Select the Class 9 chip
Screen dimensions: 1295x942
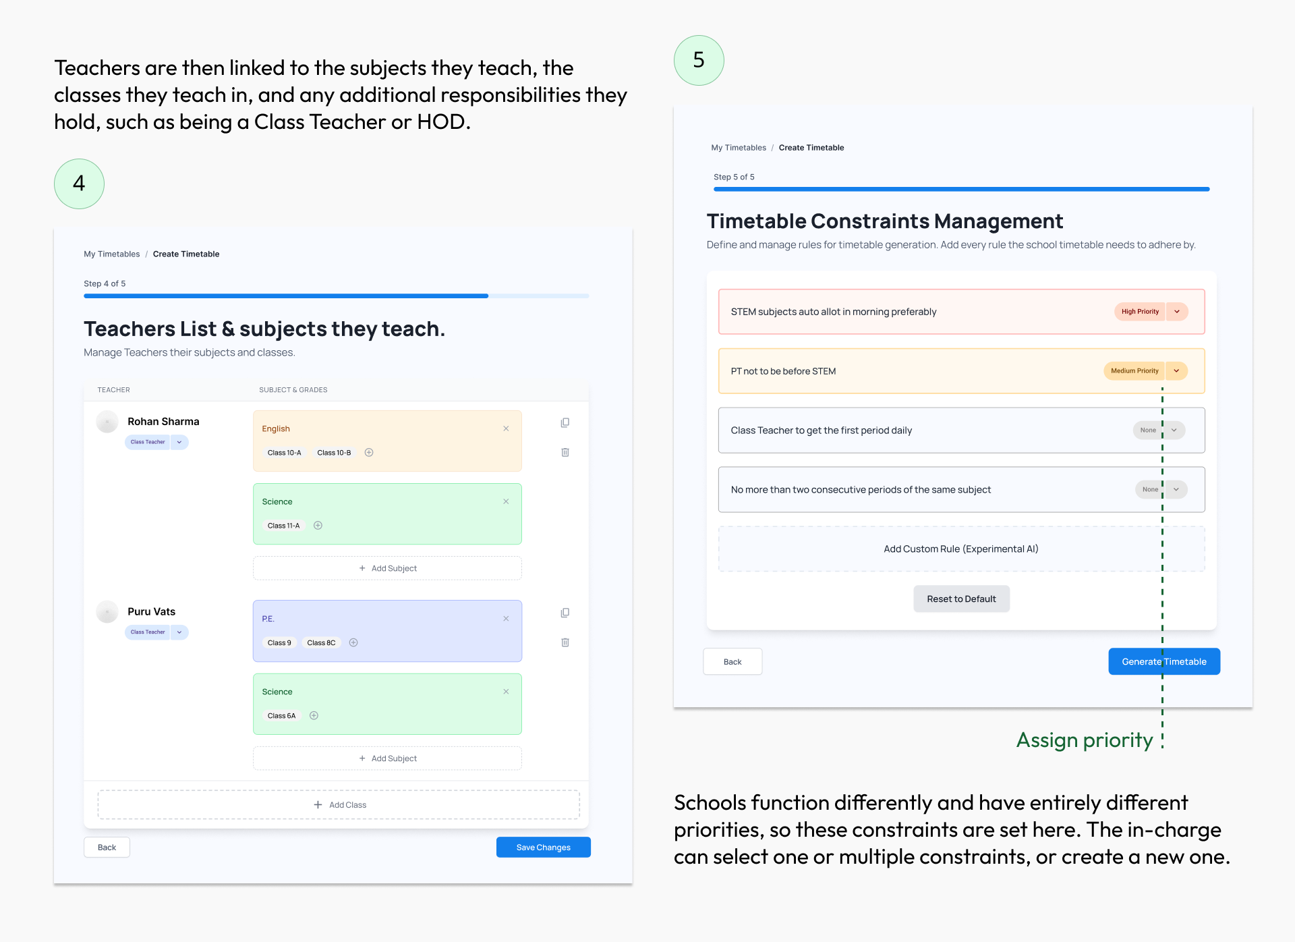(279, 643)
